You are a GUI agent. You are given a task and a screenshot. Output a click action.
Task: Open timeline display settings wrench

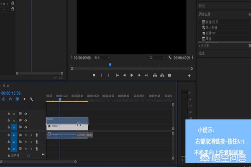pyautogui.click(x=31, y=99)
